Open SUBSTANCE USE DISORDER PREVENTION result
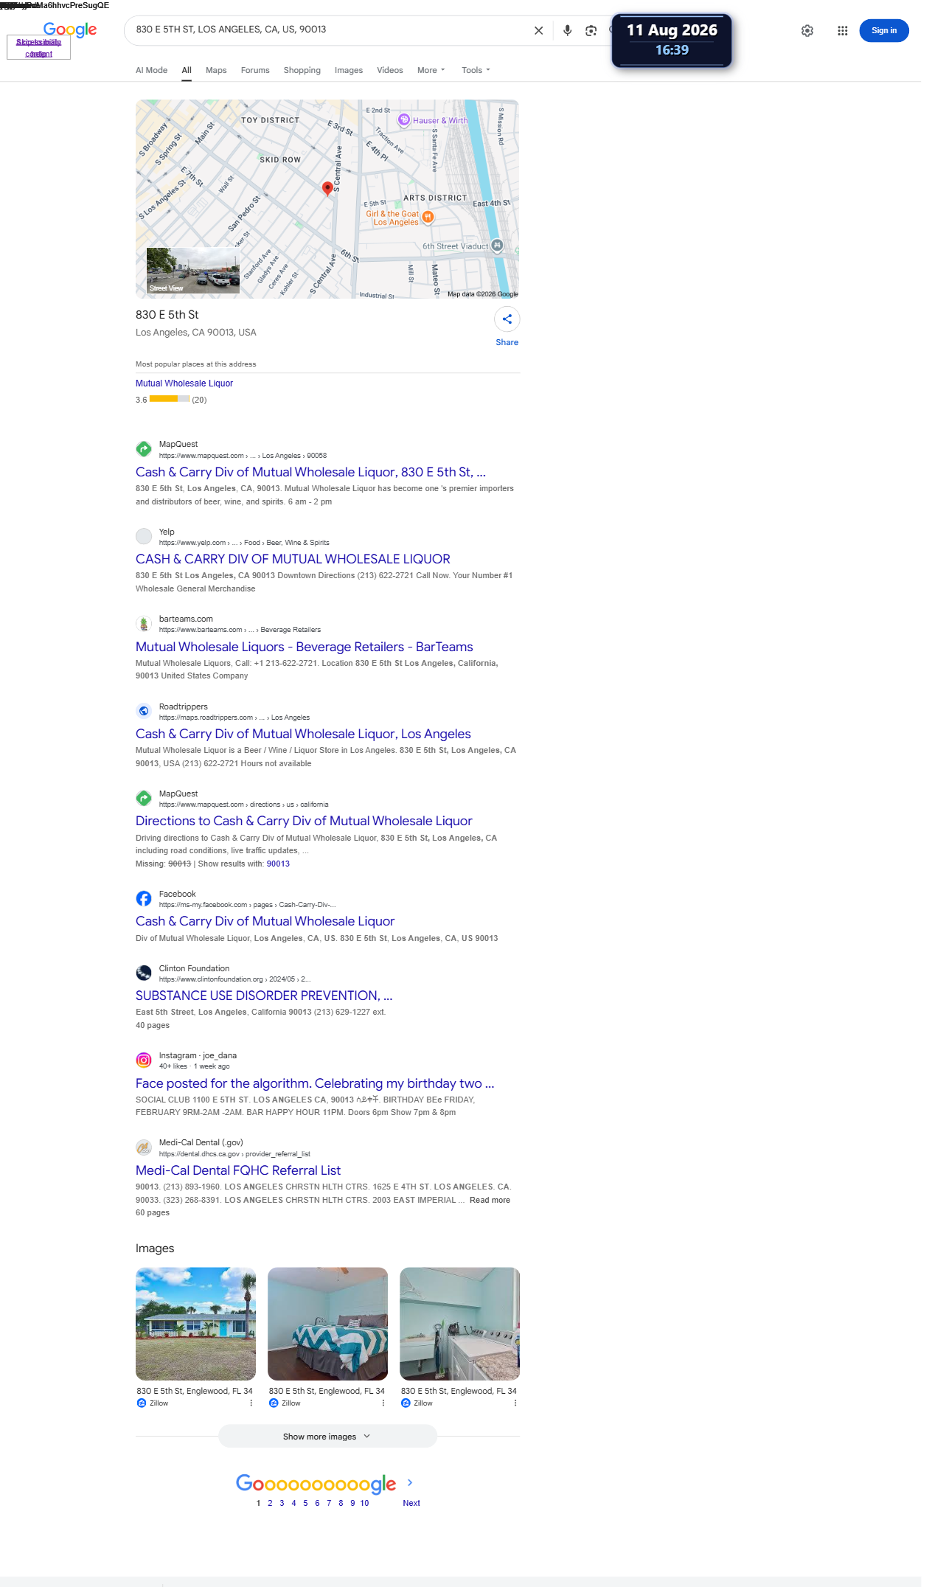The image size is (932, 1587). coord(264,996)
